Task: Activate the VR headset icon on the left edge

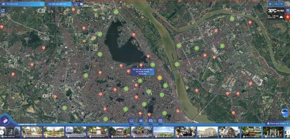Action: (3, 15)
